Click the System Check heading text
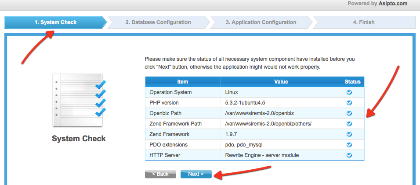 (79, 139)
